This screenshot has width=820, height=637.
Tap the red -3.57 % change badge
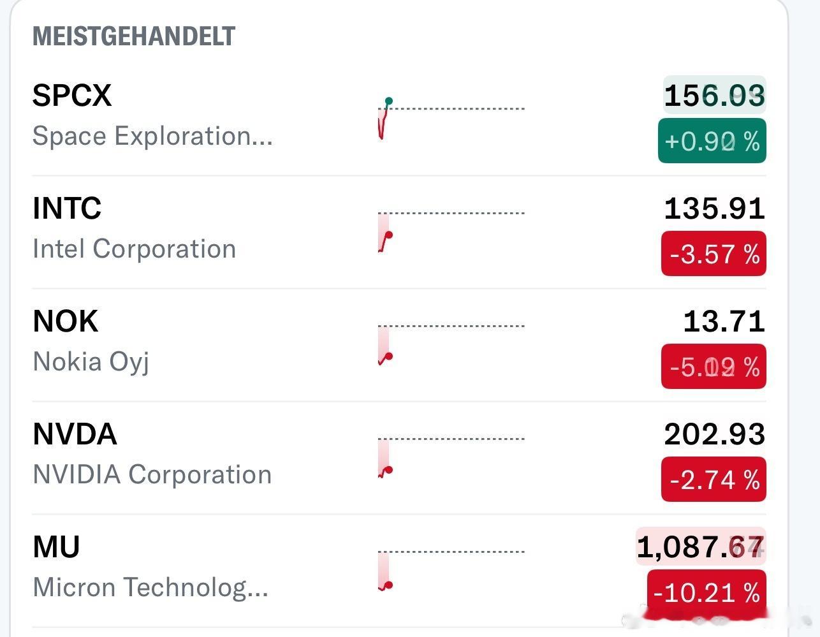click(x=714, y=254)
